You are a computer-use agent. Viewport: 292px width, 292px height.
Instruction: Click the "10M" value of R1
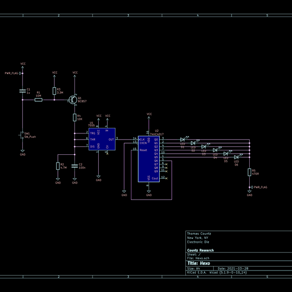[38, 96]
